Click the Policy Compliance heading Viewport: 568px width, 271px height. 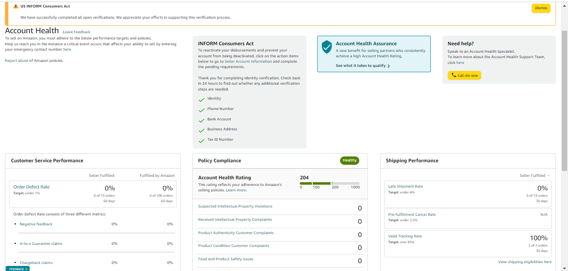pos(220,161)
